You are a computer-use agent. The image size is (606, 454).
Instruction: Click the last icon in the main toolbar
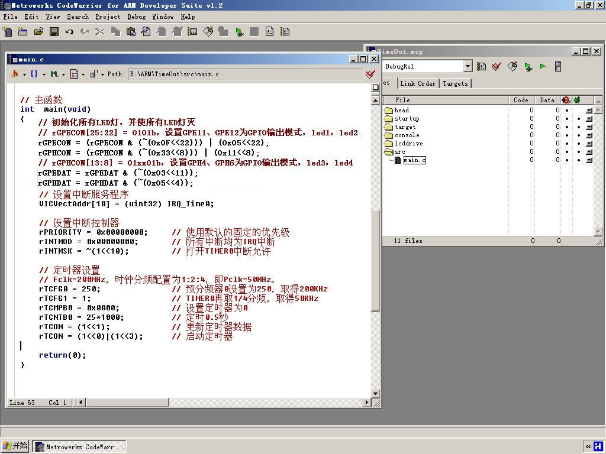point(285,32)
